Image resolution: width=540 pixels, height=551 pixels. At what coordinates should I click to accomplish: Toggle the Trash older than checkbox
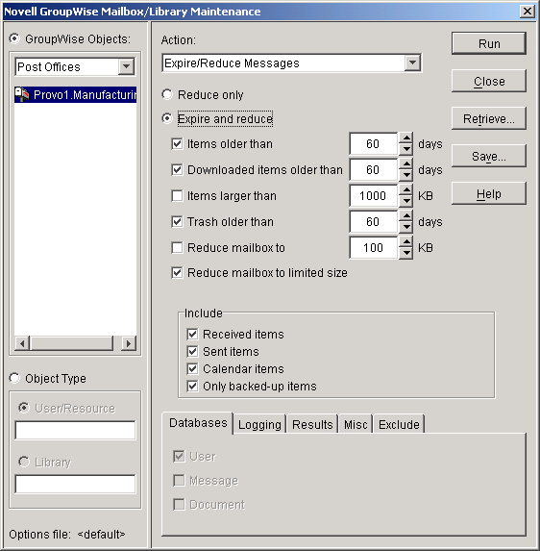[178, 222]
